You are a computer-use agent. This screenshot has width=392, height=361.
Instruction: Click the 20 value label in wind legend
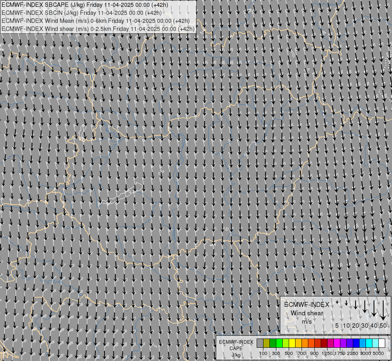[356, 325]
